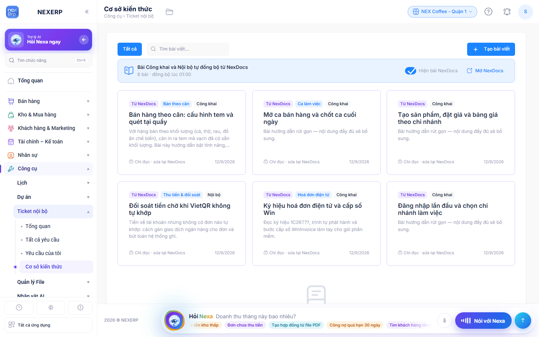
Task: Open article Bán hàng theo cân: cấu hình tem
Action: coord(182,133)
